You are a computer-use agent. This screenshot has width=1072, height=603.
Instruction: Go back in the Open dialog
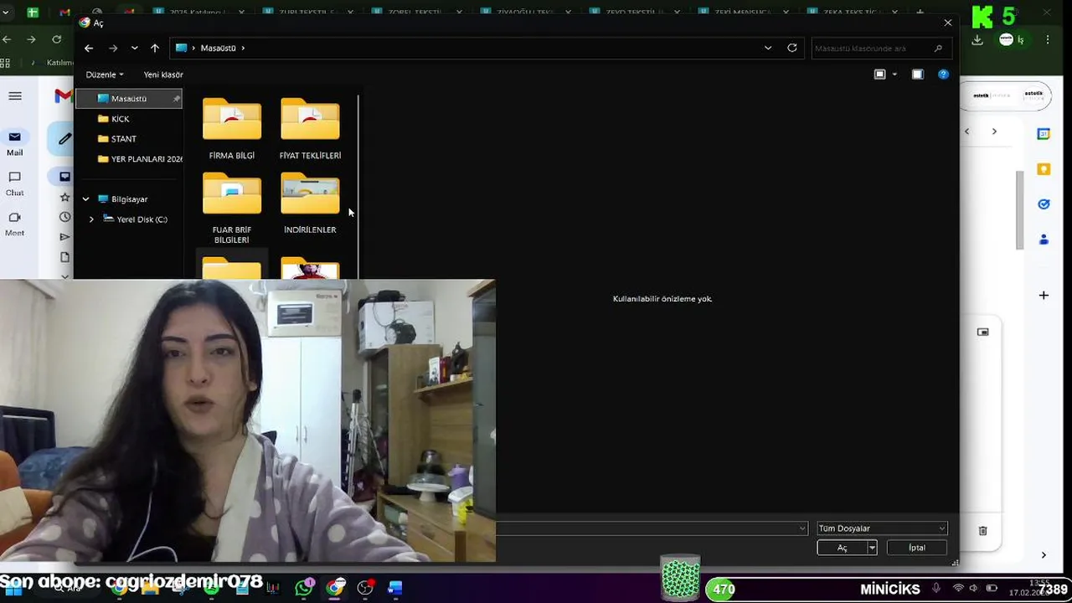click(x=89, y=48)
